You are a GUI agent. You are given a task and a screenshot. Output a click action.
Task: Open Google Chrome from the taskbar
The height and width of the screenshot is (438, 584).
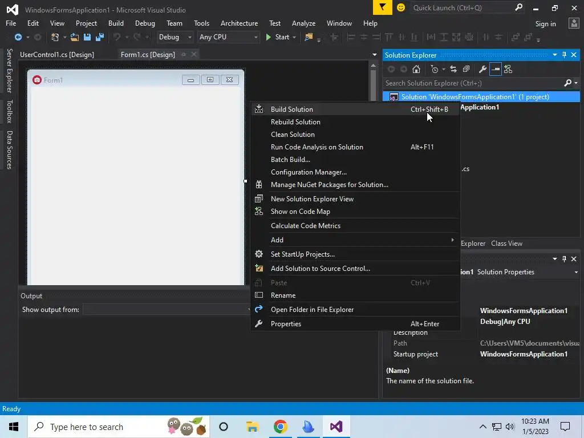(x=280, y=427)
